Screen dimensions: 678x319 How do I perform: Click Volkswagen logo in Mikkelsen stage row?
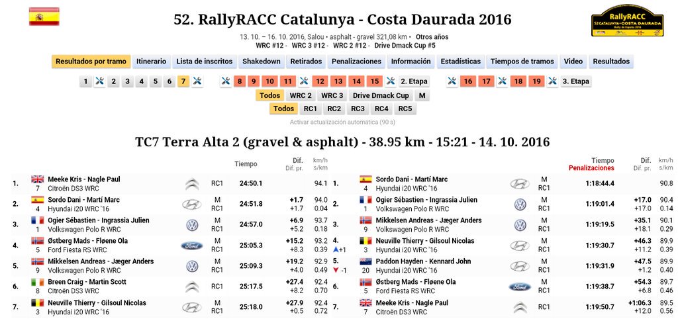192,266
